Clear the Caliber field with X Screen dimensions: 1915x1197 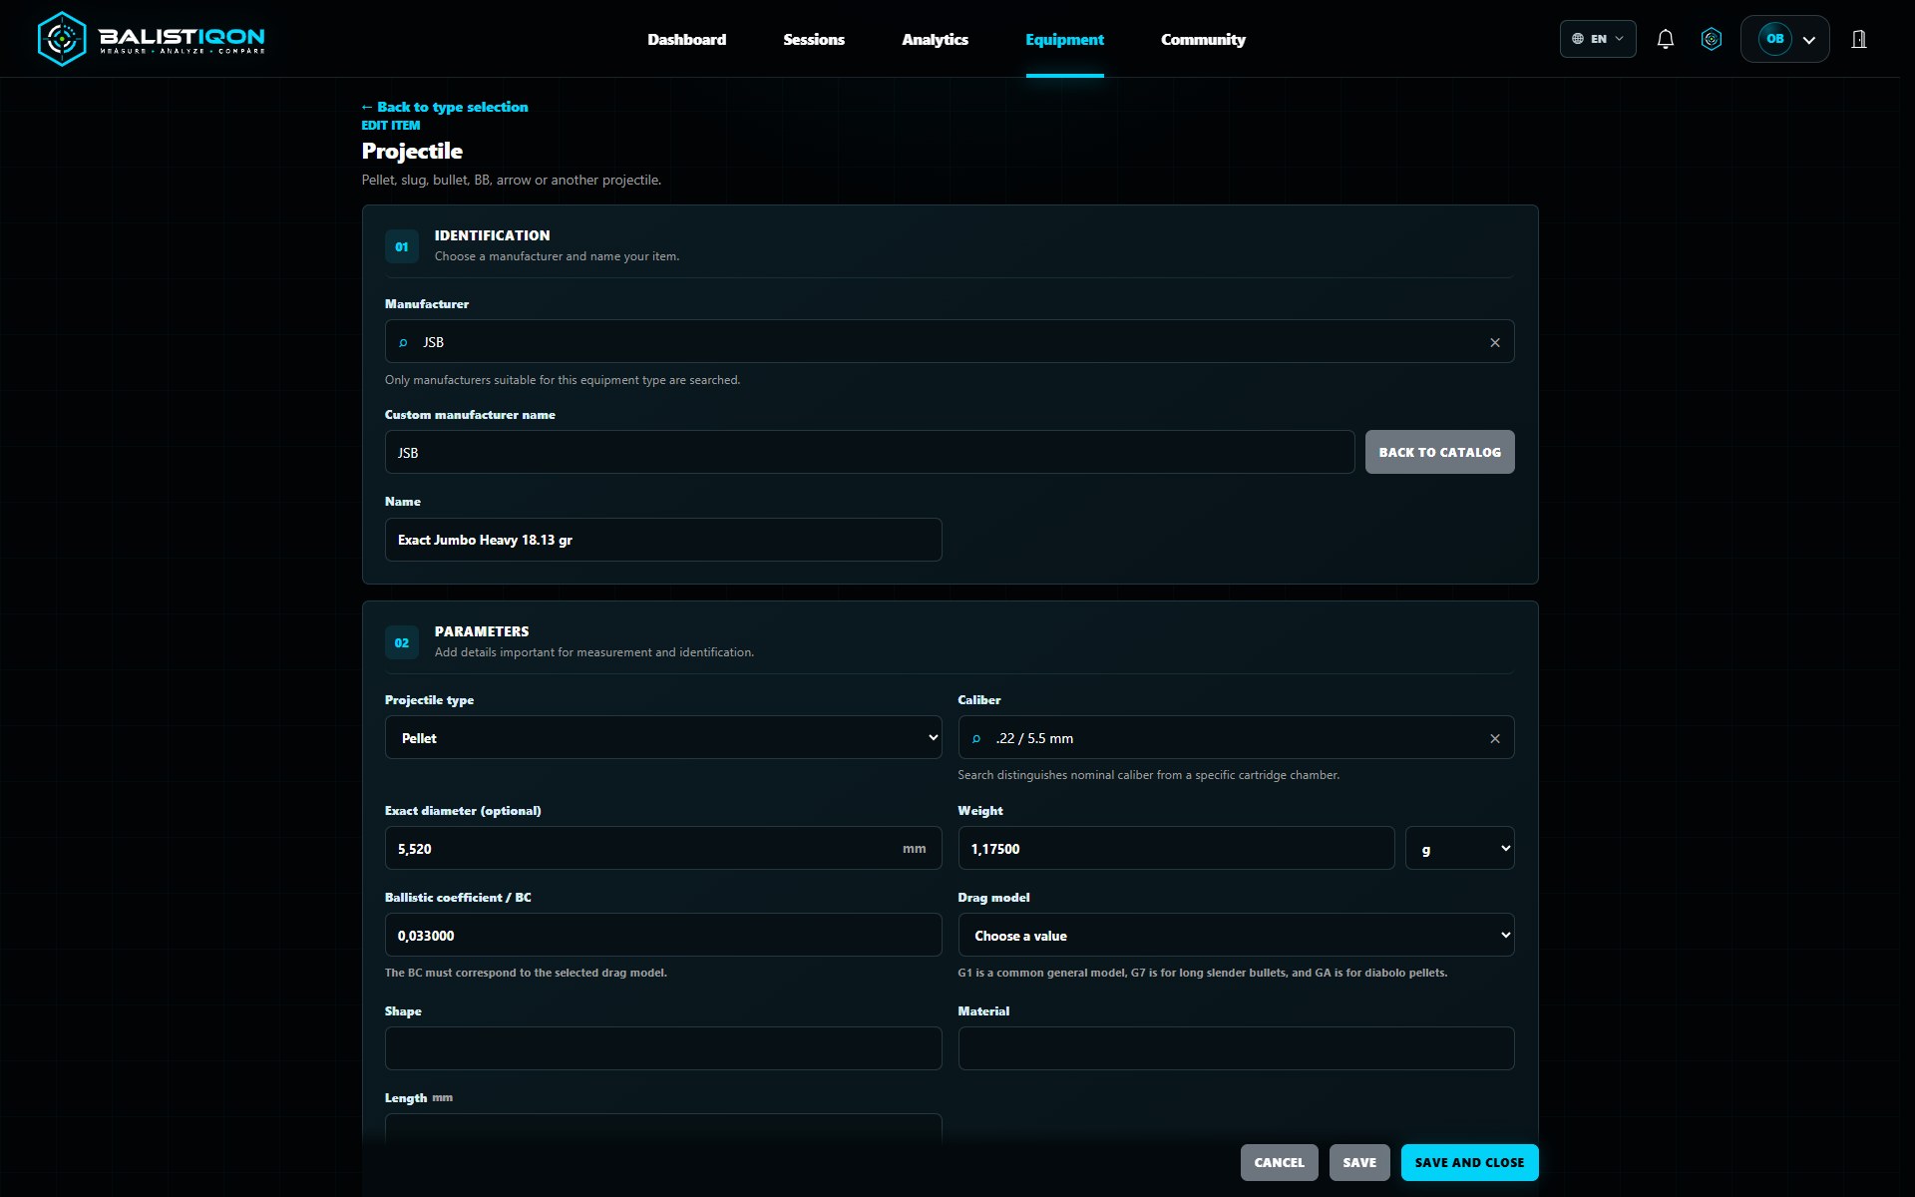(1495, 738)
